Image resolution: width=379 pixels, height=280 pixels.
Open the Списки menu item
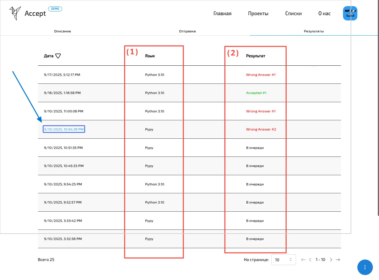click(x=293, y=13)
